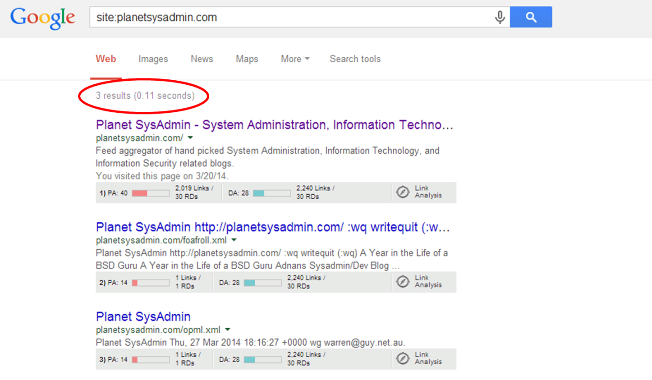
Task: Open dropdown arrow next to planetsysadmin.com/ URL
Action: coord(190,138)
